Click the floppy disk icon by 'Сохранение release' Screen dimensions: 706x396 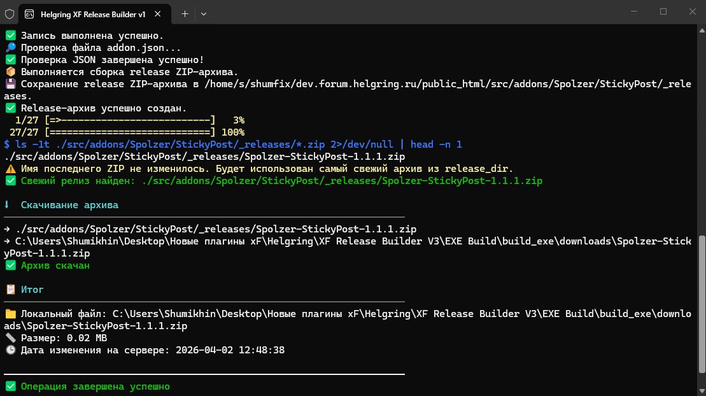(x=10, y=84)
